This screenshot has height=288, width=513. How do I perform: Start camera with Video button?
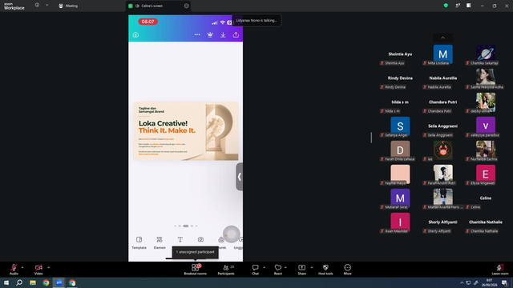[x=38, y=270]
